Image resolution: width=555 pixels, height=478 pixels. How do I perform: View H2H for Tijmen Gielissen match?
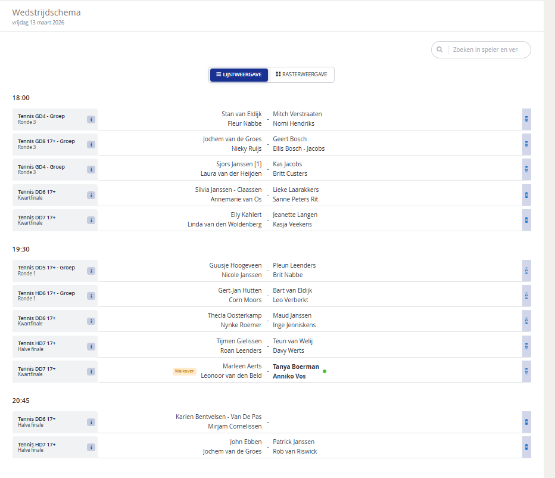coord(526,346)
